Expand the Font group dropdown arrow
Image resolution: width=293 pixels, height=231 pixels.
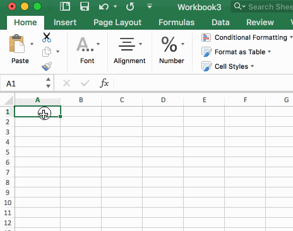98,44
